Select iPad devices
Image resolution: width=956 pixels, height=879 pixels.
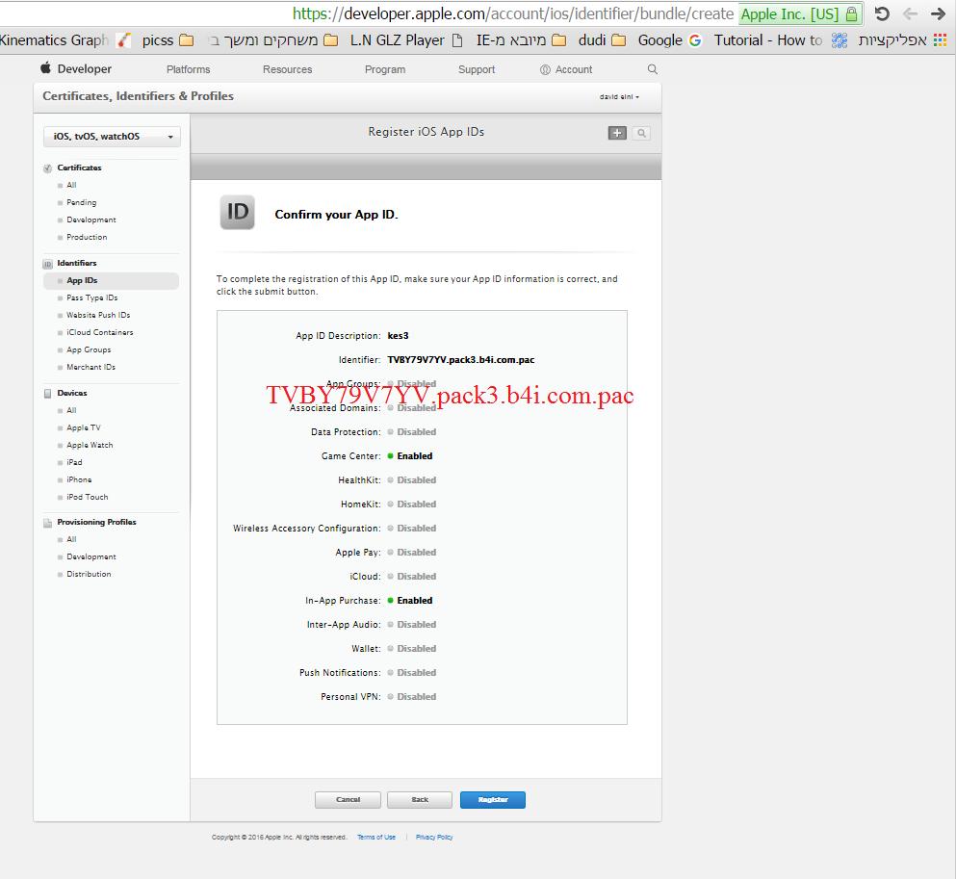[x=74, y=463]
